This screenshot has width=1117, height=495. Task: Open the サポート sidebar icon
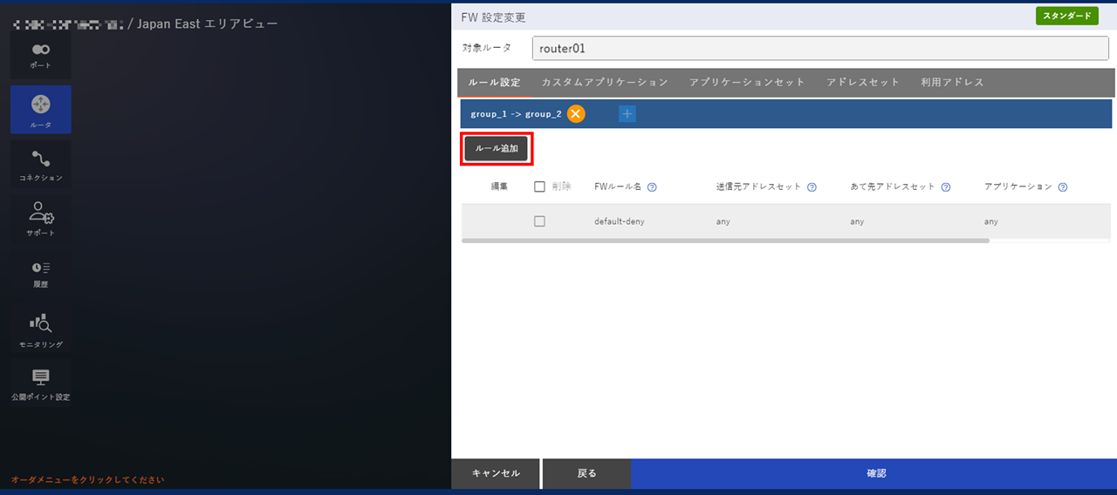point(41,220)
